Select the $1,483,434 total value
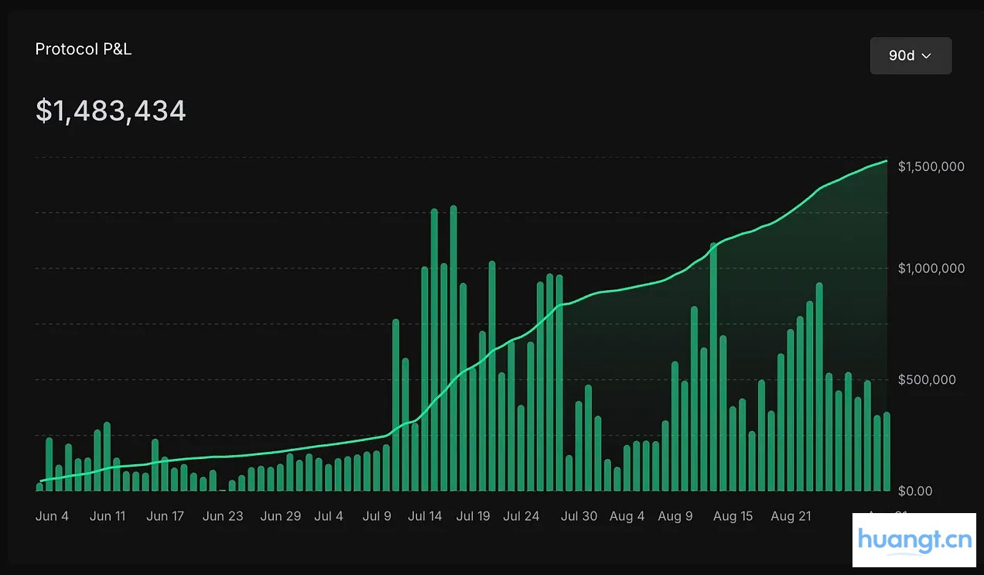The width and height of the screenshot is (984, 575). (x=111, y=111)
